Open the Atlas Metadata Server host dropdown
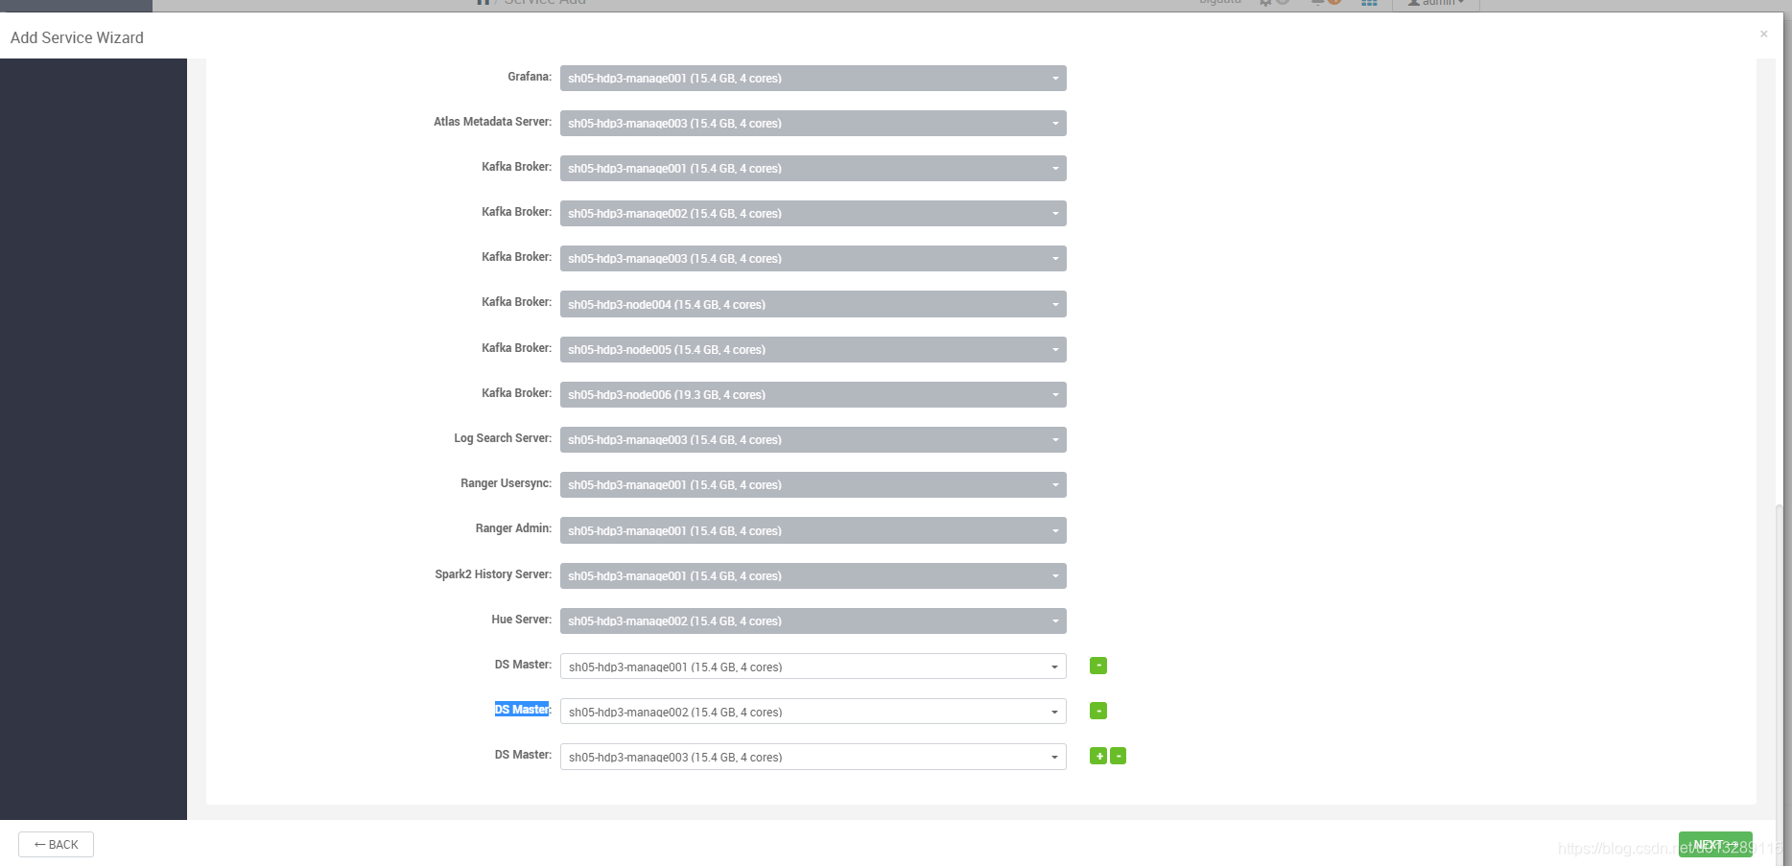Screen dimensions: 1792x866 tap(813, 123)
